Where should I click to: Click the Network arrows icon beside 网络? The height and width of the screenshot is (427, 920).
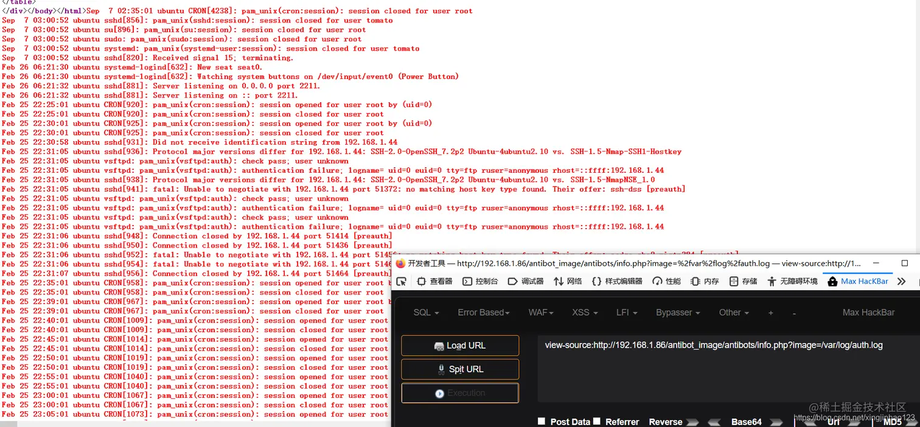(x=559, y=281)
